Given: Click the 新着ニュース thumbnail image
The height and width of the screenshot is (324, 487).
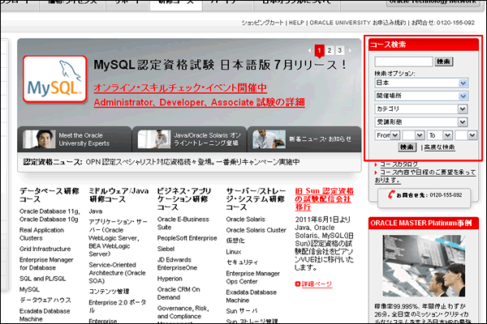Looking at the screenshot, I should point(269,139).
